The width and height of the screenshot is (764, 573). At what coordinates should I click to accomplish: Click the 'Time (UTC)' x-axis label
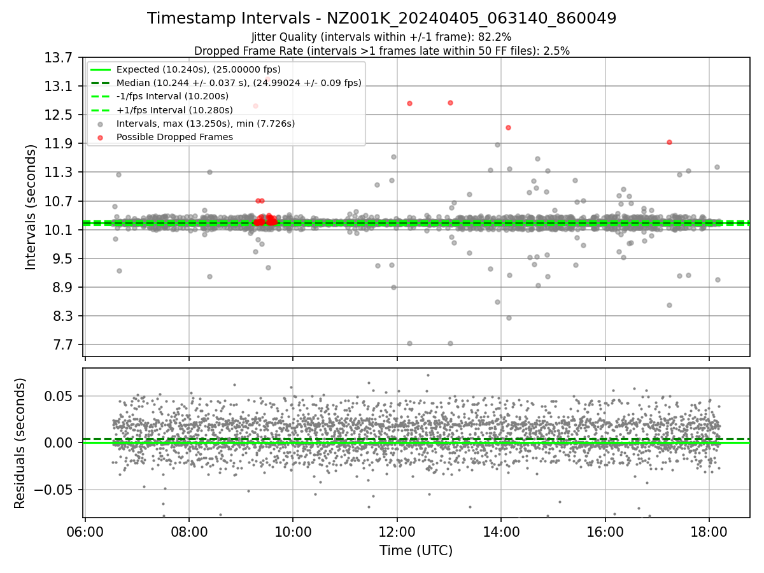[x=416, y=551]
